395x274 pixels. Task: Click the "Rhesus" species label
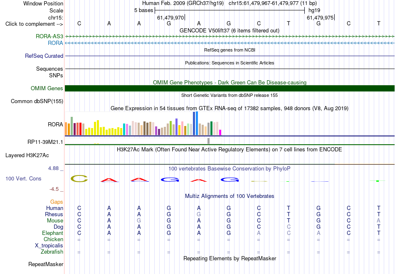coord(54,214)
